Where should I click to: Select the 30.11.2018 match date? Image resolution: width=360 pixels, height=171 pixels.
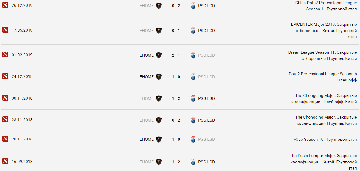click(22, 98)
